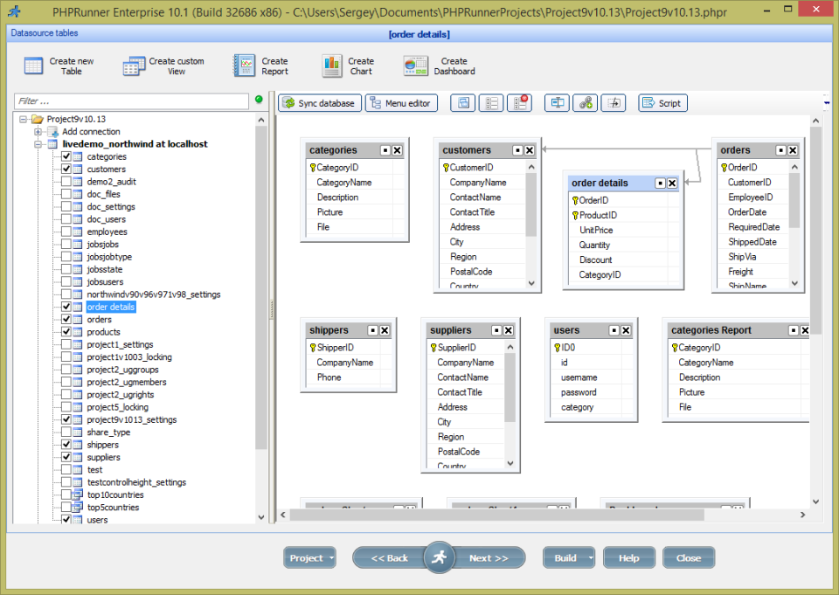Close the customers table box
The width and height of the screenshot is (839, 595).
coord(530,150)
